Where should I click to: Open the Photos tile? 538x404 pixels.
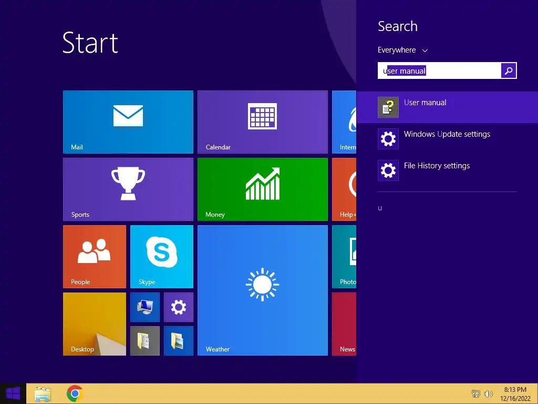coord(344,257)
